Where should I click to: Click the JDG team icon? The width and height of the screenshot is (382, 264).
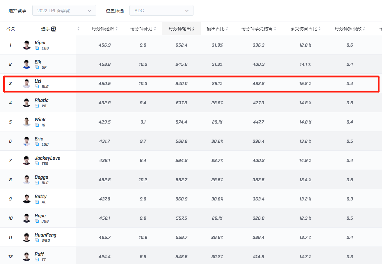(x=37, y=221)
